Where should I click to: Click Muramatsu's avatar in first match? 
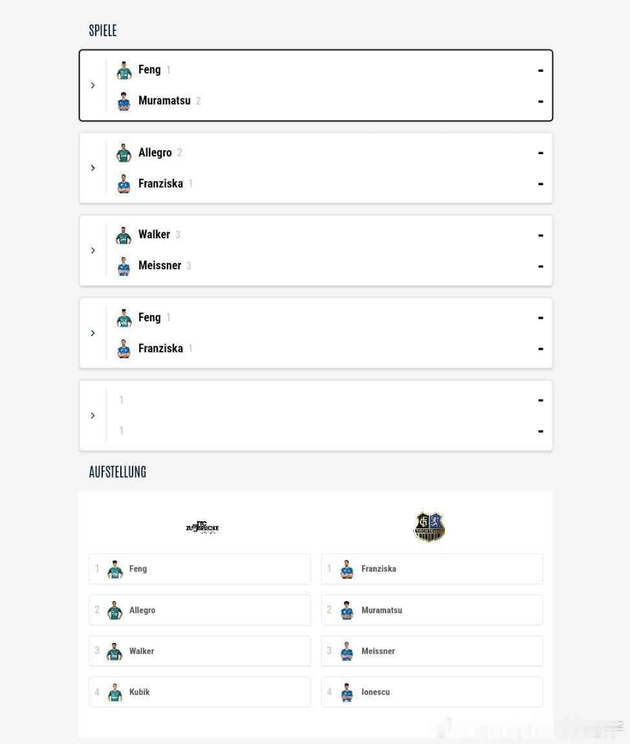124,101
